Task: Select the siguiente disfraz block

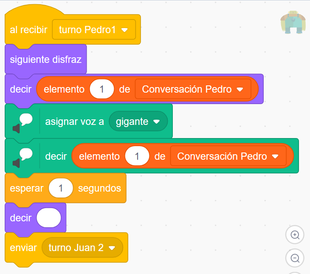Action: (46, 59)
